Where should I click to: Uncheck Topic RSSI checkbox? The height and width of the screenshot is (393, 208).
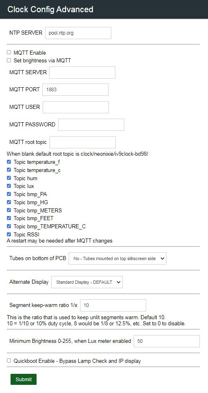coord(9,234)
